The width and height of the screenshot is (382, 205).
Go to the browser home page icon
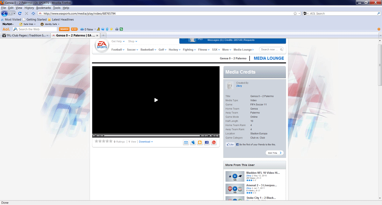point(33,14)
